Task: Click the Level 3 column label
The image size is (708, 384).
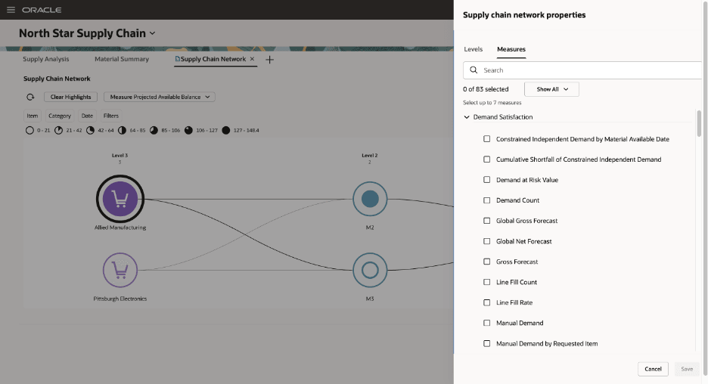Action: click(120, 155)
